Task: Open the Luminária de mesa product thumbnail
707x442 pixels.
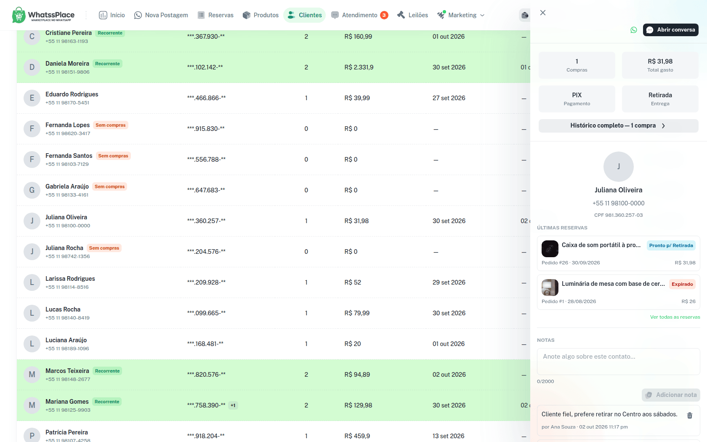Action: pyautogui.click(x=550, y=288)
